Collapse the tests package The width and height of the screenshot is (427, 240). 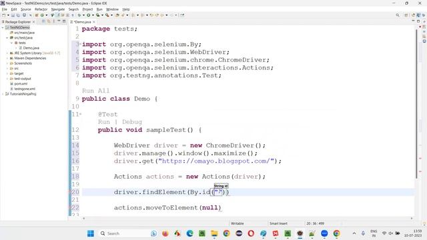[x=11, y=43]
